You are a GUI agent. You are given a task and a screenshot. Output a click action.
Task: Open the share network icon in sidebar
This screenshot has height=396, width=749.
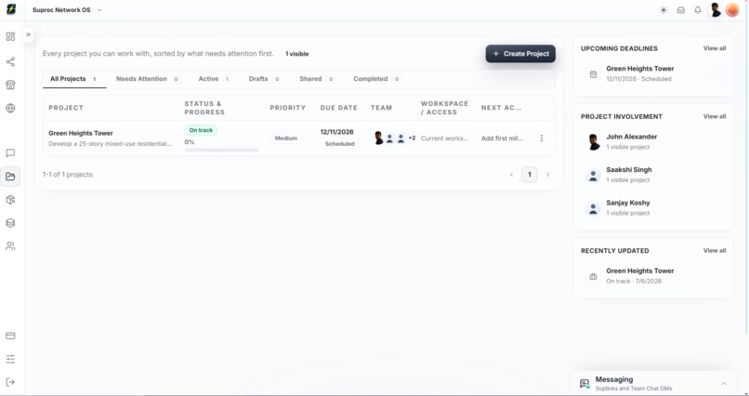10,62
